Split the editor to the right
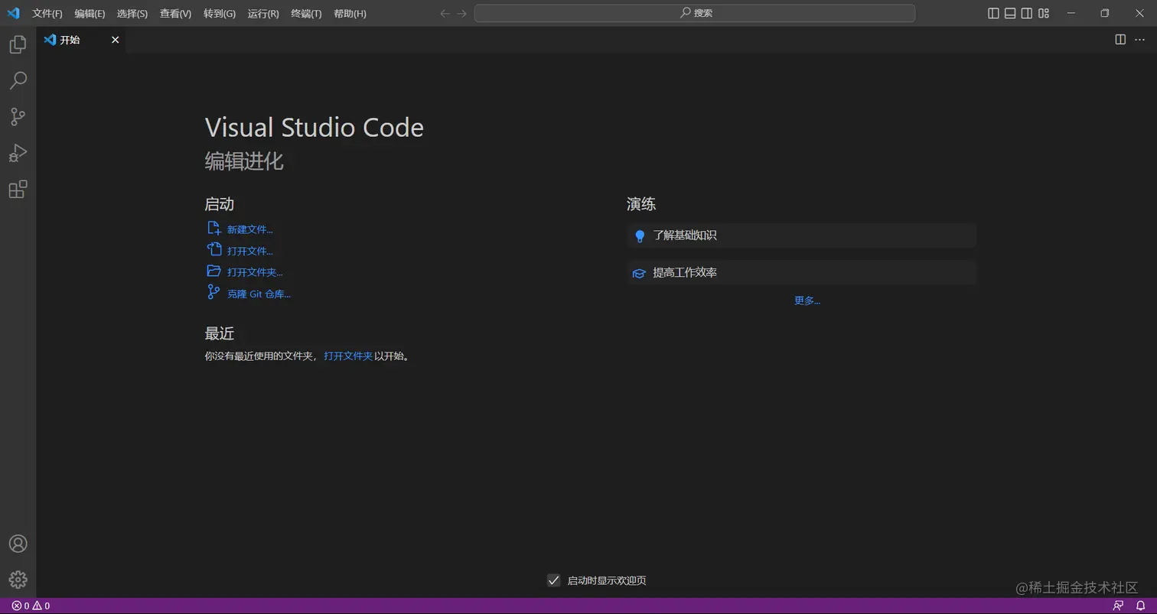 (1120, 40)
